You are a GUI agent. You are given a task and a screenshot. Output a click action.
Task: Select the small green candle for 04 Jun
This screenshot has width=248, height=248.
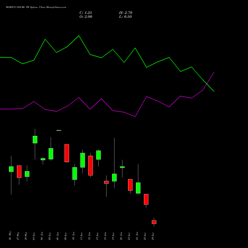[x=43, y=159]
